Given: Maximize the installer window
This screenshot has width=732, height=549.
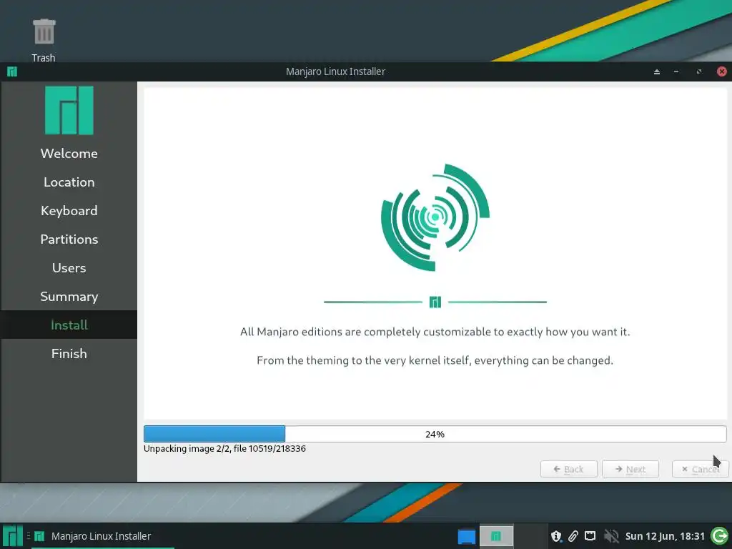Looking at the screenshot, I should [x=699, y=71].
